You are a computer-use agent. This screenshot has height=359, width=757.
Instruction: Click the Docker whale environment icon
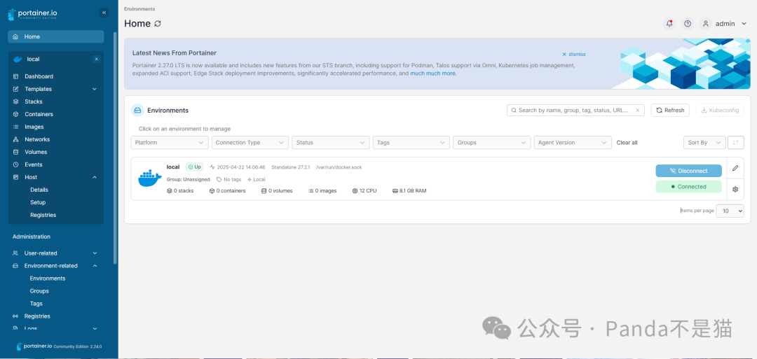click(x=150, y=178)
